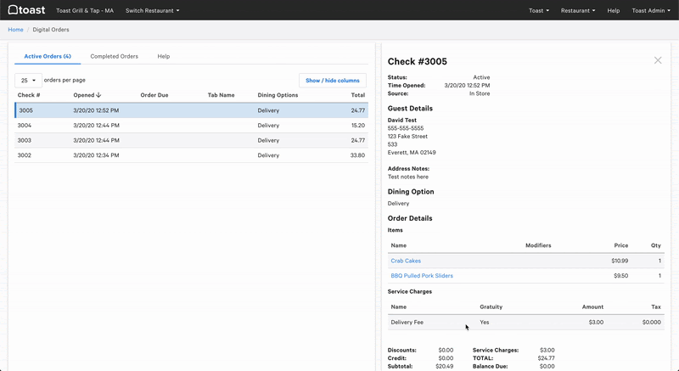Close the Check #3005 details panel
Screen dimensions: 679x371
657,60
